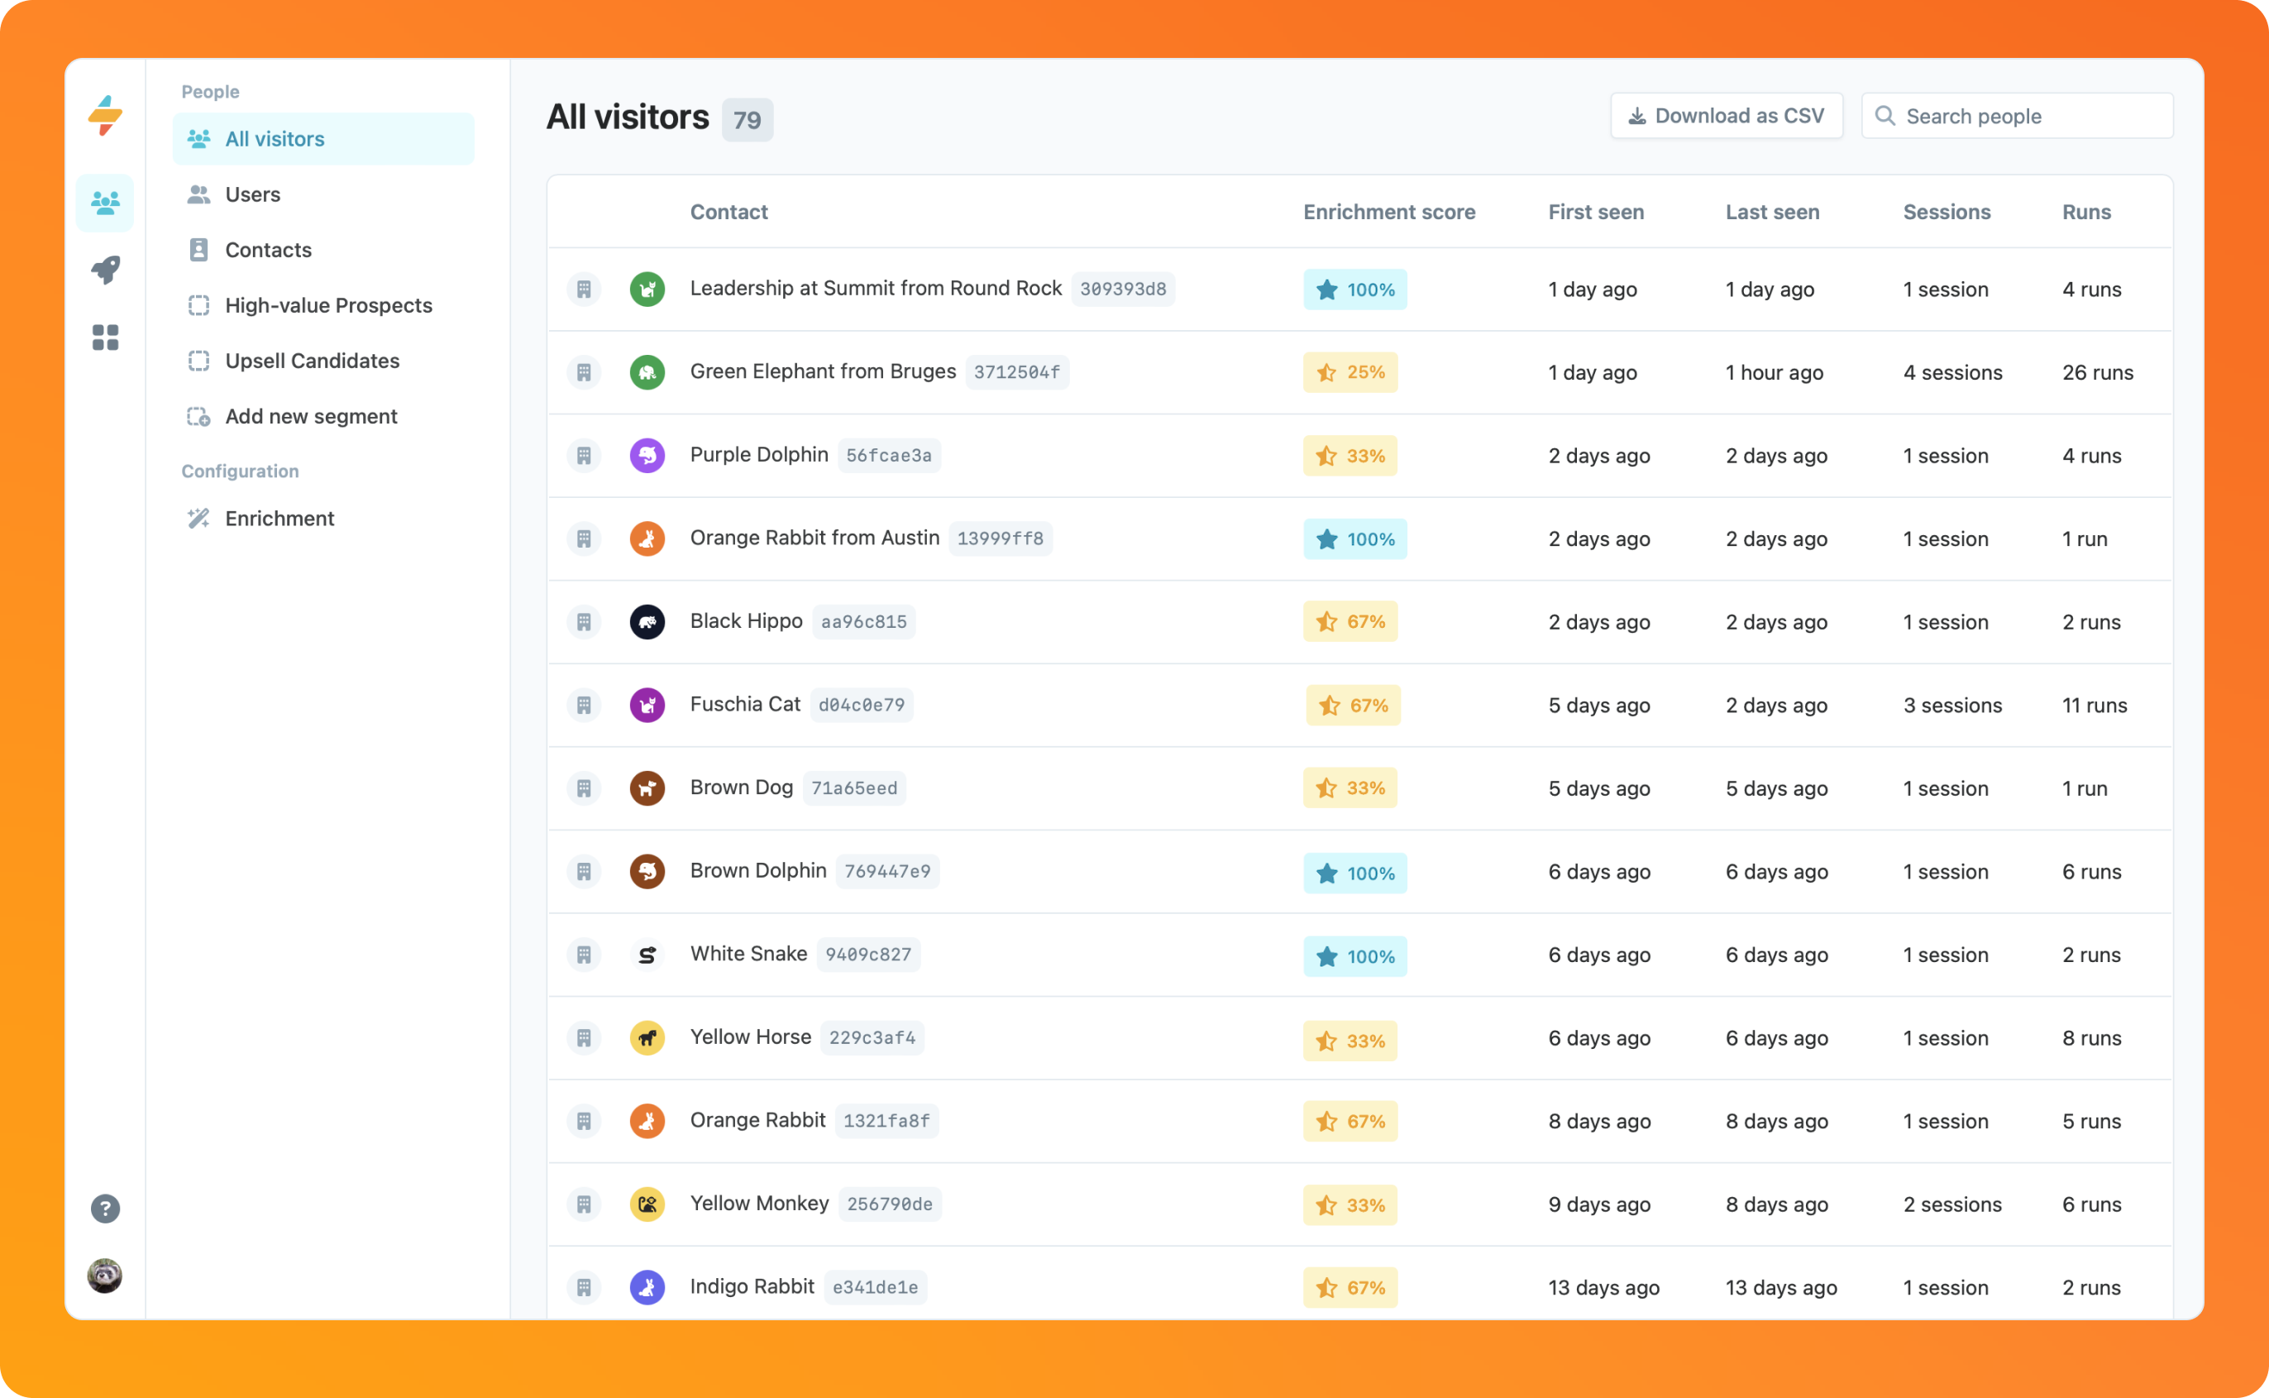Click the help question mark icon
Viewport: 2269px width, 1398px height.
(x=105, y=1209)
